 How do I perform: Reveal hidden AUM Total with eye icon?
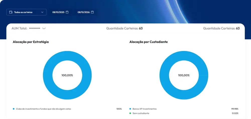44,28
